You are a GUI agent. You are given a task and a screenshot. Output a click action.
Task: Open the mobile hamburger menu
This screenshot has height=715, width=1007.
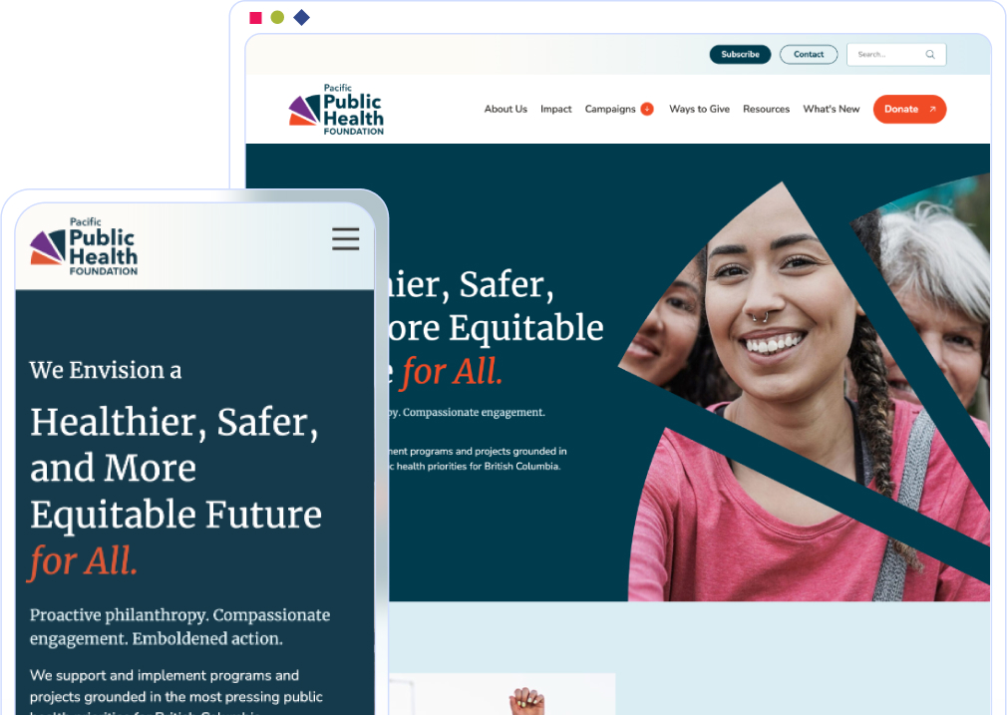coord(346,238)
